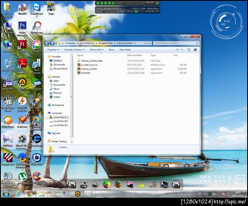Open Explorer help (question mark)
This screenshot has height=206, width=248.
pyautogui.click(x=196, y=50)
